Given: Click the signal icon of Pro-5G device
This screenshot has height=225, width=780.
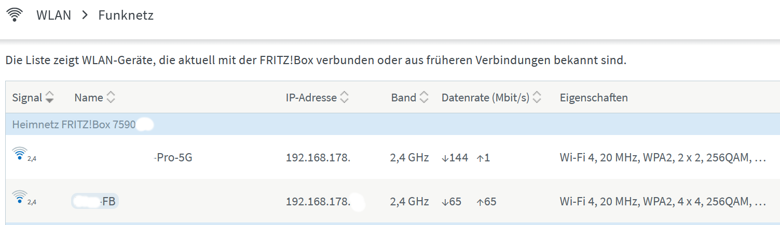Looking at the screenshot, I should (20, 154).
